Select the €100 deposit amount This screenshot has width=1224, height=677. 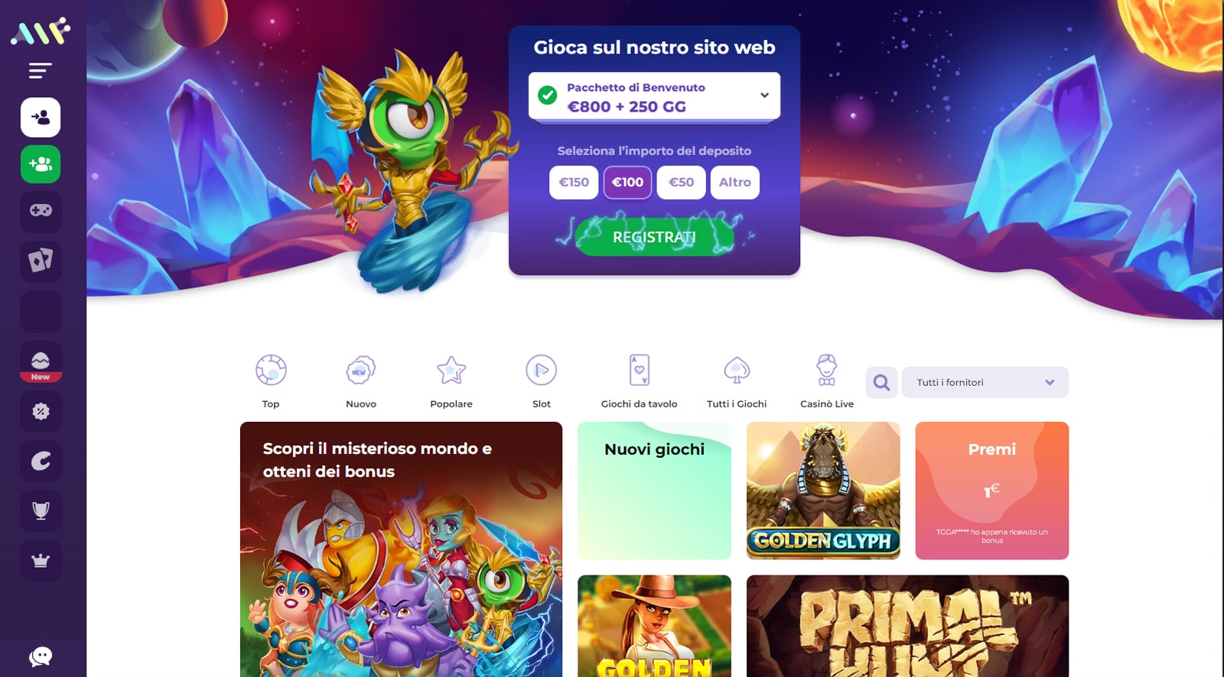click(x=627, y=183)
